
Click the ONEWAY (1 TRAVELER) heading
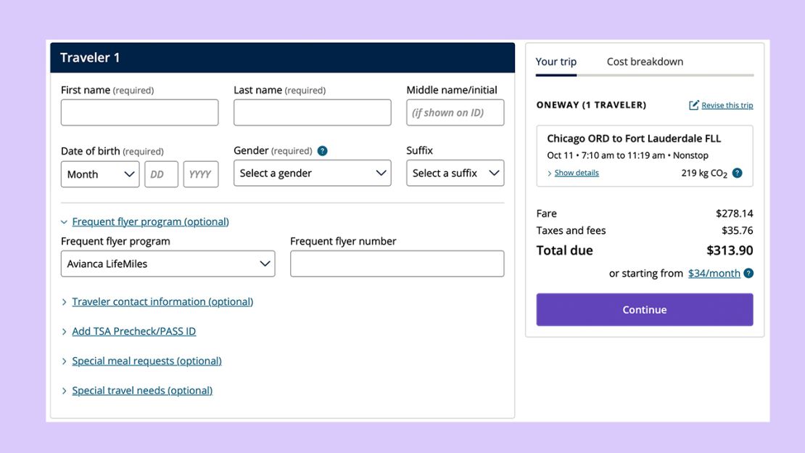point(591,105)
